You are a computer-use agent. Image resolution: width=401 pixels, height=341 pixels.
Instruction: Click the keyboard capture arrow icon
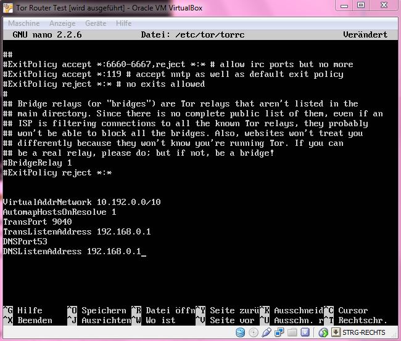(x=336, y=332)
